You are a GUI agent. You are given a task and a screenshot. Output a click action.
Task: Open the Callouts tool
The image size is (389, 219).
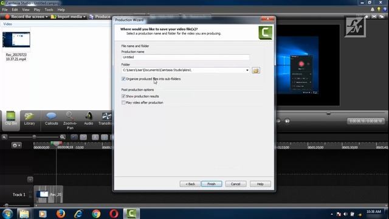tap(51, 119)
